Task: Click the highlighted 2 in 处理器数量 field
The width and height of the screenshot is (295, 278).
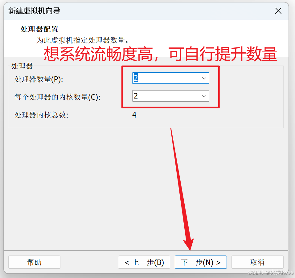Action: coord(136,78)
